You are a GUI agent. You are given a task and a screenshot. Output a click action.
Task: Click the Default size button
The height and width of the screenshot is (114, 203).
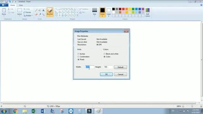121,67
